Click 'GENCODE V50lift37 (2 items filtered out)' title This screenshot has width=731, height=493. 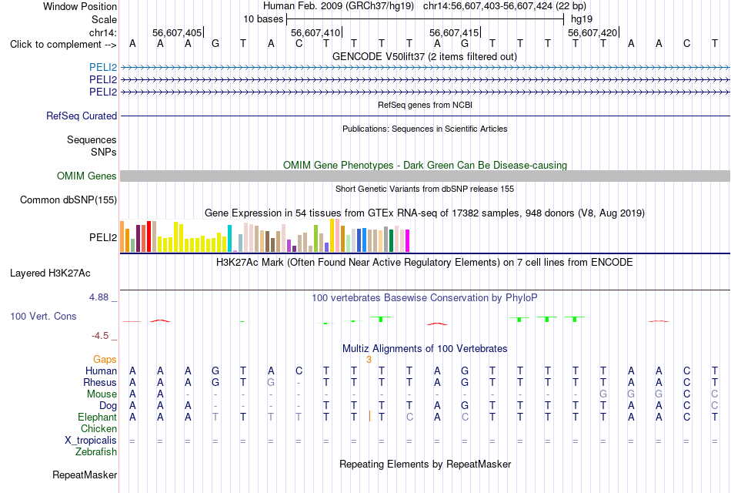(425, 56)
